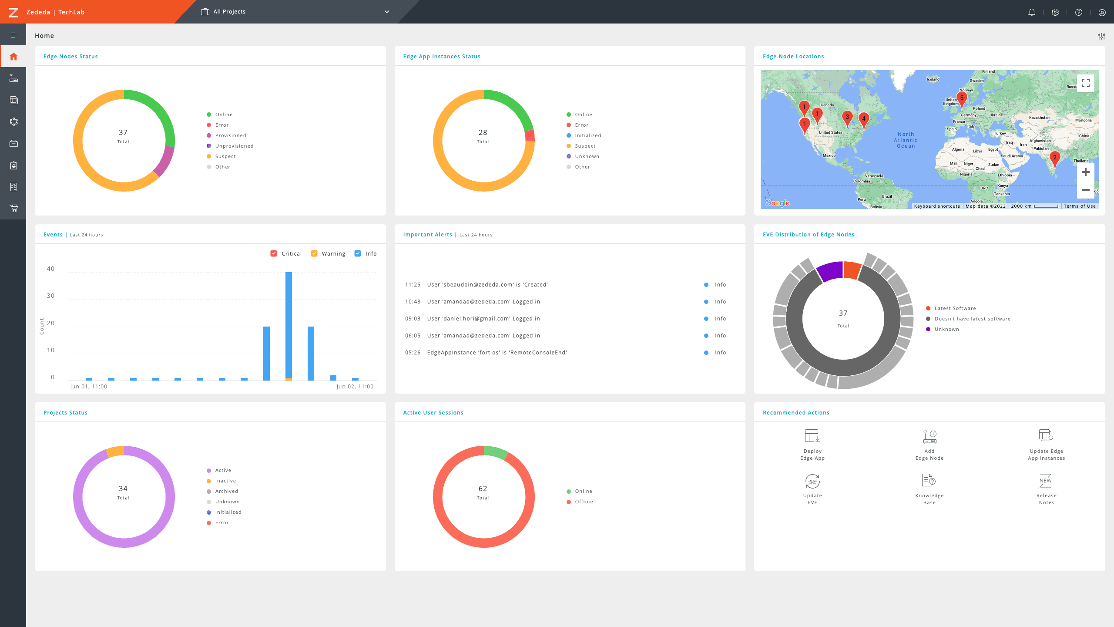This screenshot has width=1114, height=627.
Task: Click the Deploy Edge App icon
Action: tap(812, 436)
